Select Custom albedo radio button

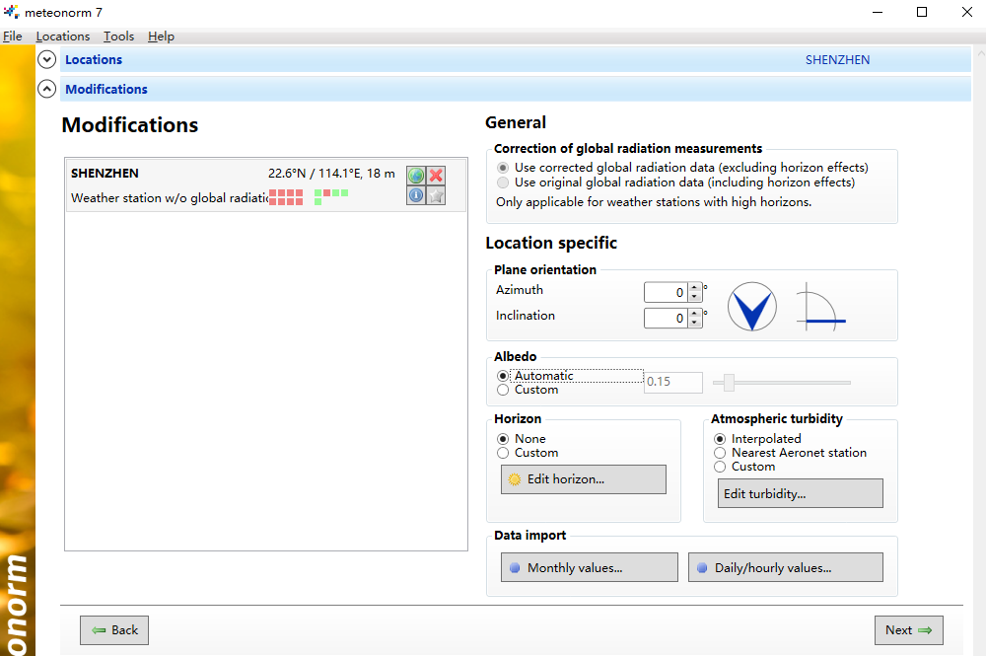[x=504, y=390]
